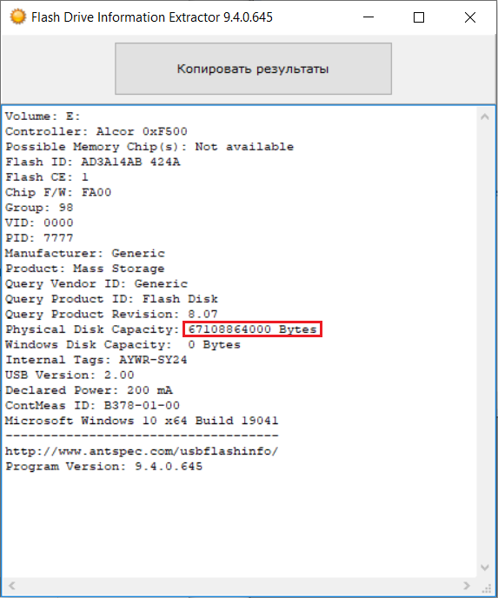Click the 'Manufacturer: Generic' line
The width and height of the screenshot is (498, 598).
pyautogui.click(x=85, y=253)
